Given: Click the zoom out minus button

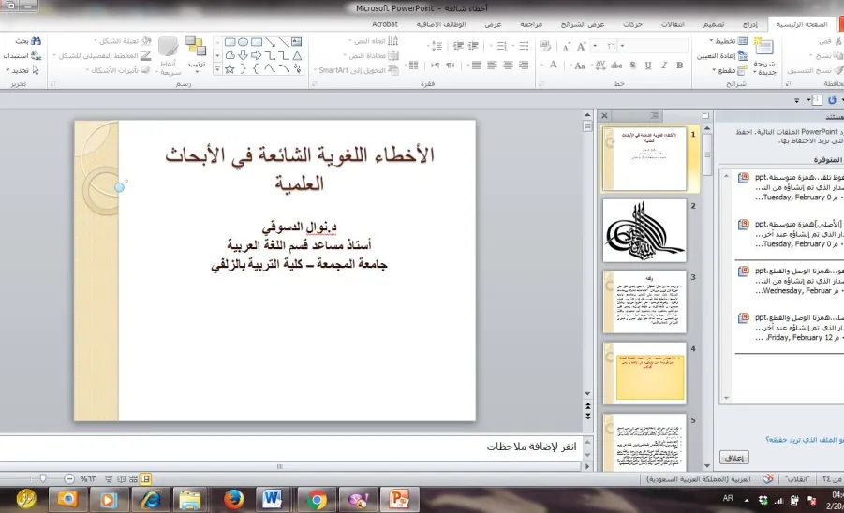Looking at the screenshot, I should tap(69, 478).
